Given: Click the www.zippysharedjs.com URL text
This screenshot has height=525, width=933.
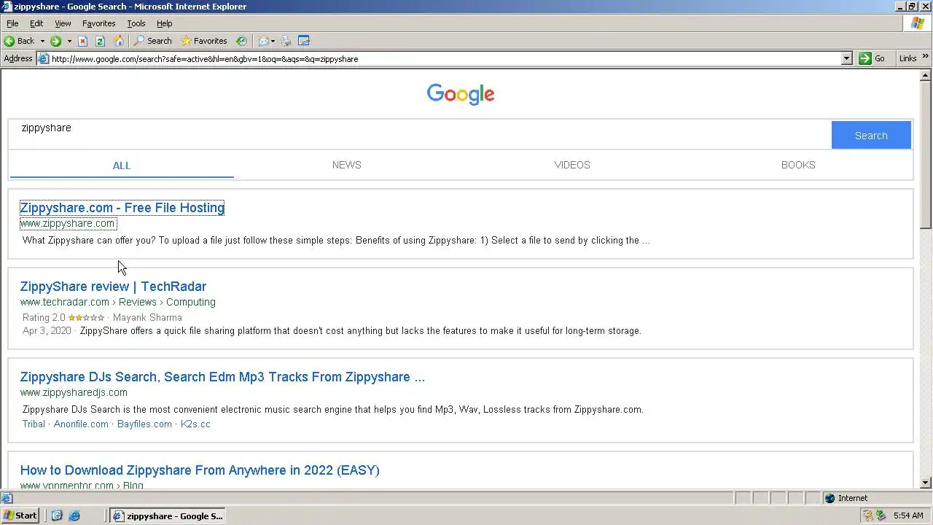Looking at the screenshot, I should (74, 392).
